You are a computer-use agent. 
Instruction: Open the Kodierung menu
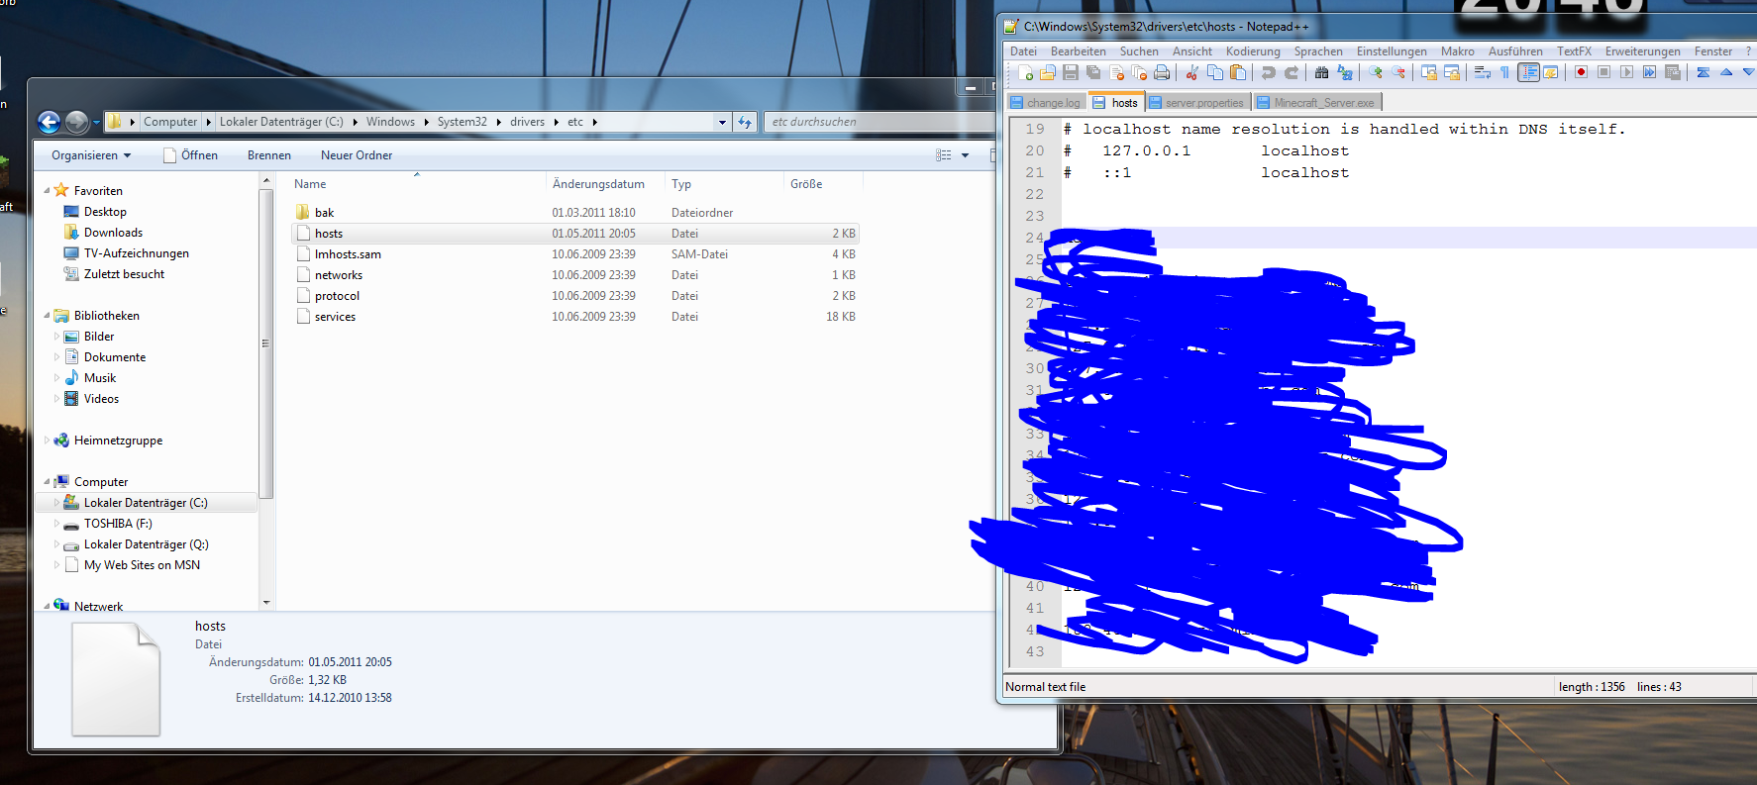(1253, 51)
